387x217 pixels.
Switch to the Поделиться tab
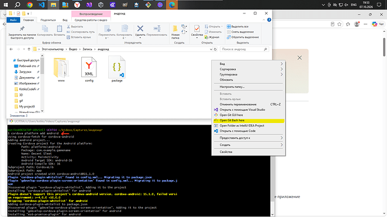(x=48, y=20)
